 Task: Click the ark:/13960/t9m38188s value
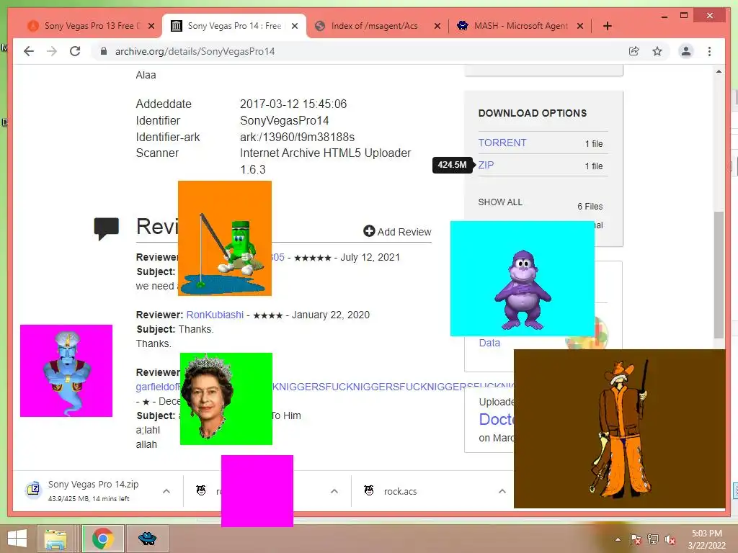point(297,137)
